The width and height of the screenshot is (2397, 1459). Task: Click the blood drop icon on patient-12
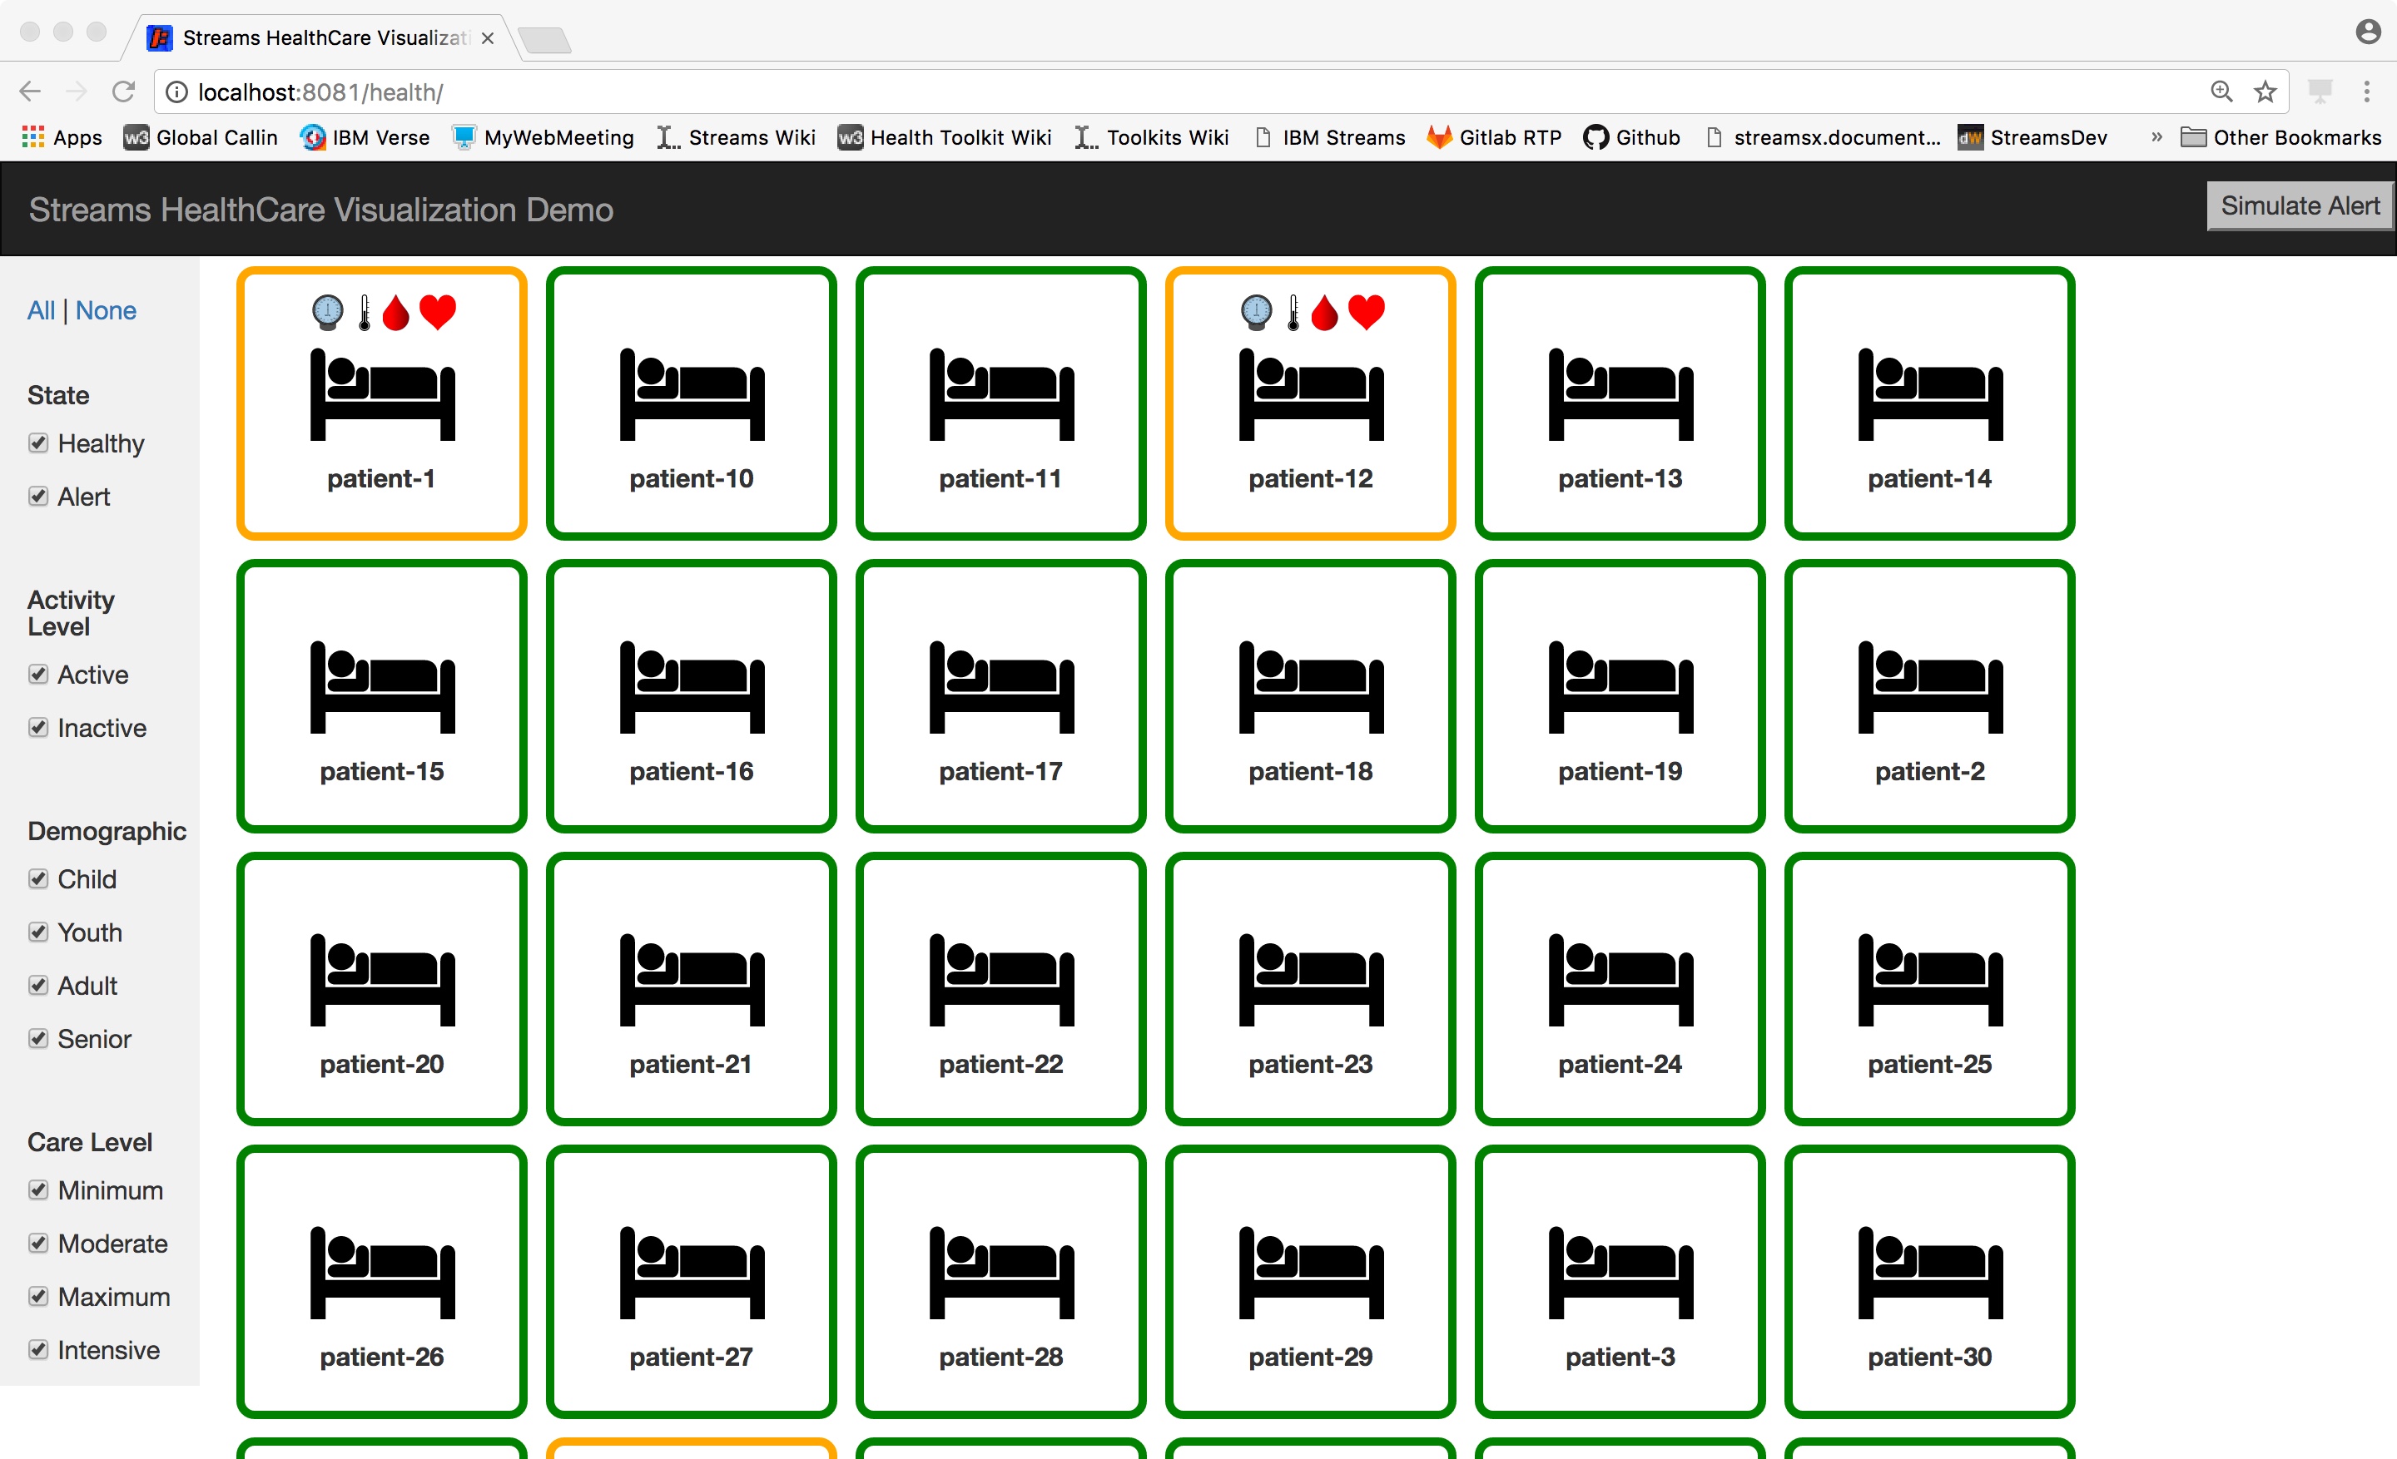1325,313
